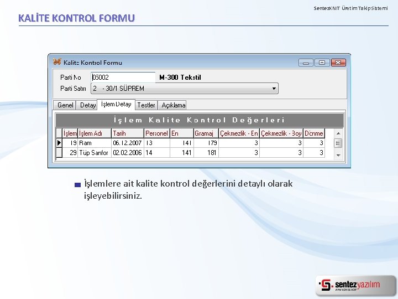Click the date cell 02.02.2006

(128, 153)
